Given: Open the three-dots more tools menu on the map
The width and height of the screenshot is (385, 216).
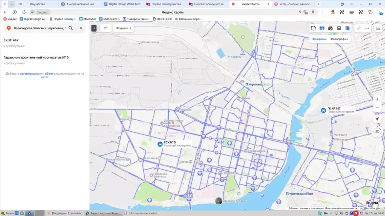Looking at the screenshot, I should (367, 28).
